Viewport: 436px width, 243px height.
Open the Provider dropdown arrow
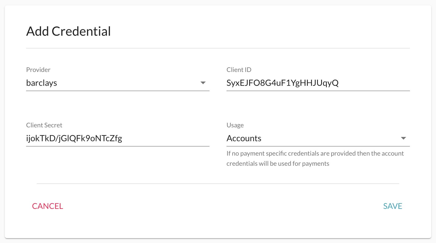(x=203, y=83)
